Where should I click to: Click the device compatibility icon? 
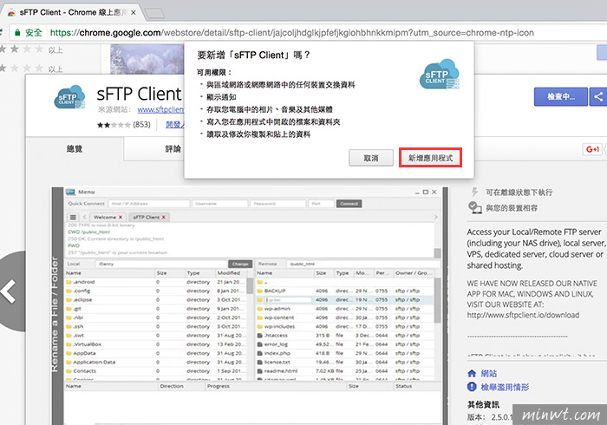pyautogui.click(x=474, y=207)
